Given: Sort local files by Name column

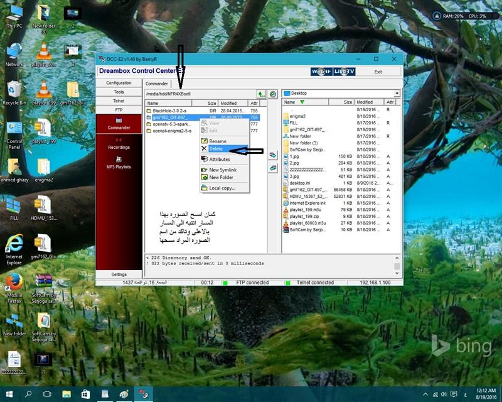Looking at the screenshot, I should click(x=306, y=102).
